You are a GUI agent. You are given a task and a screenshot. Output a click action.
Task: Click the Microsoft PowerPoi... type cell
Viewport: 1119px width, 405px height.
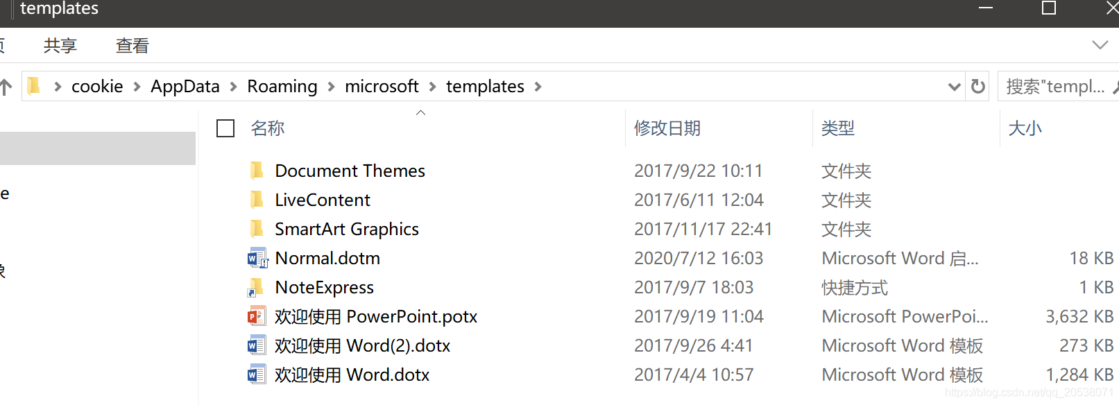pos(905,316)
